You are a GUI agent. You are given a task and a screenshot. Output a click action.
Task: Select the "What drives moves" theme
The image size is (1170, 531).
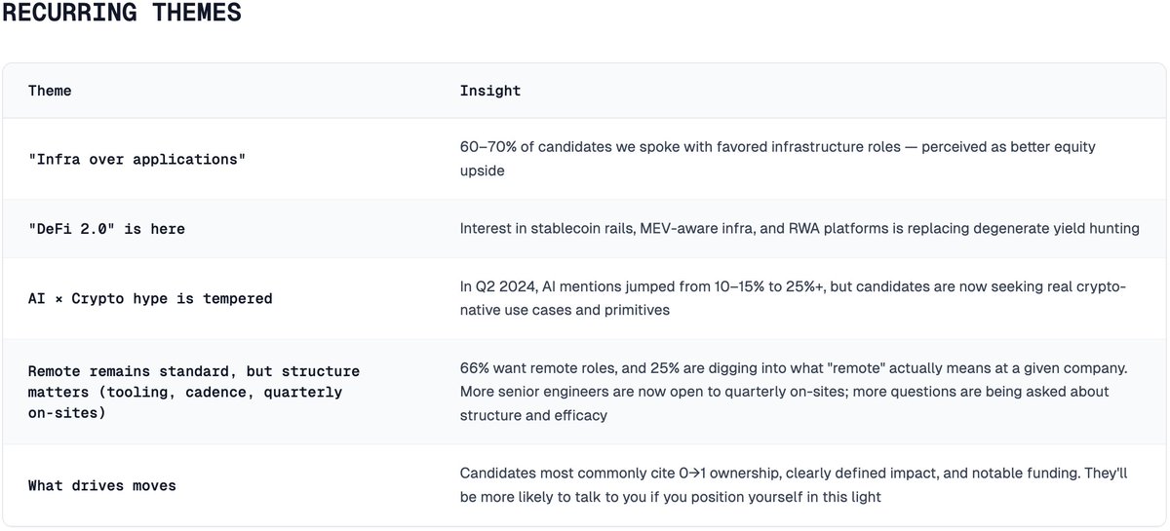101,485
